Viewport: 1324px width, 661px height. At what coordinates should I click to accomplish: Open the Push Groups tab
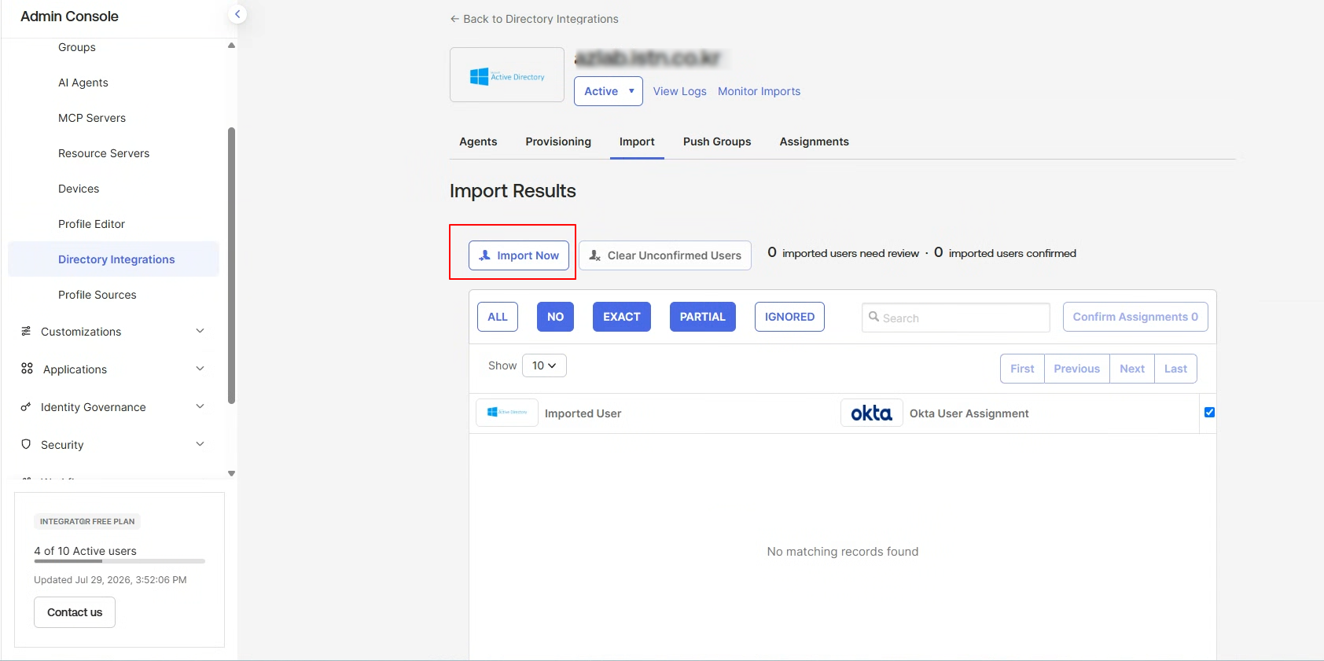coord(717,141)
